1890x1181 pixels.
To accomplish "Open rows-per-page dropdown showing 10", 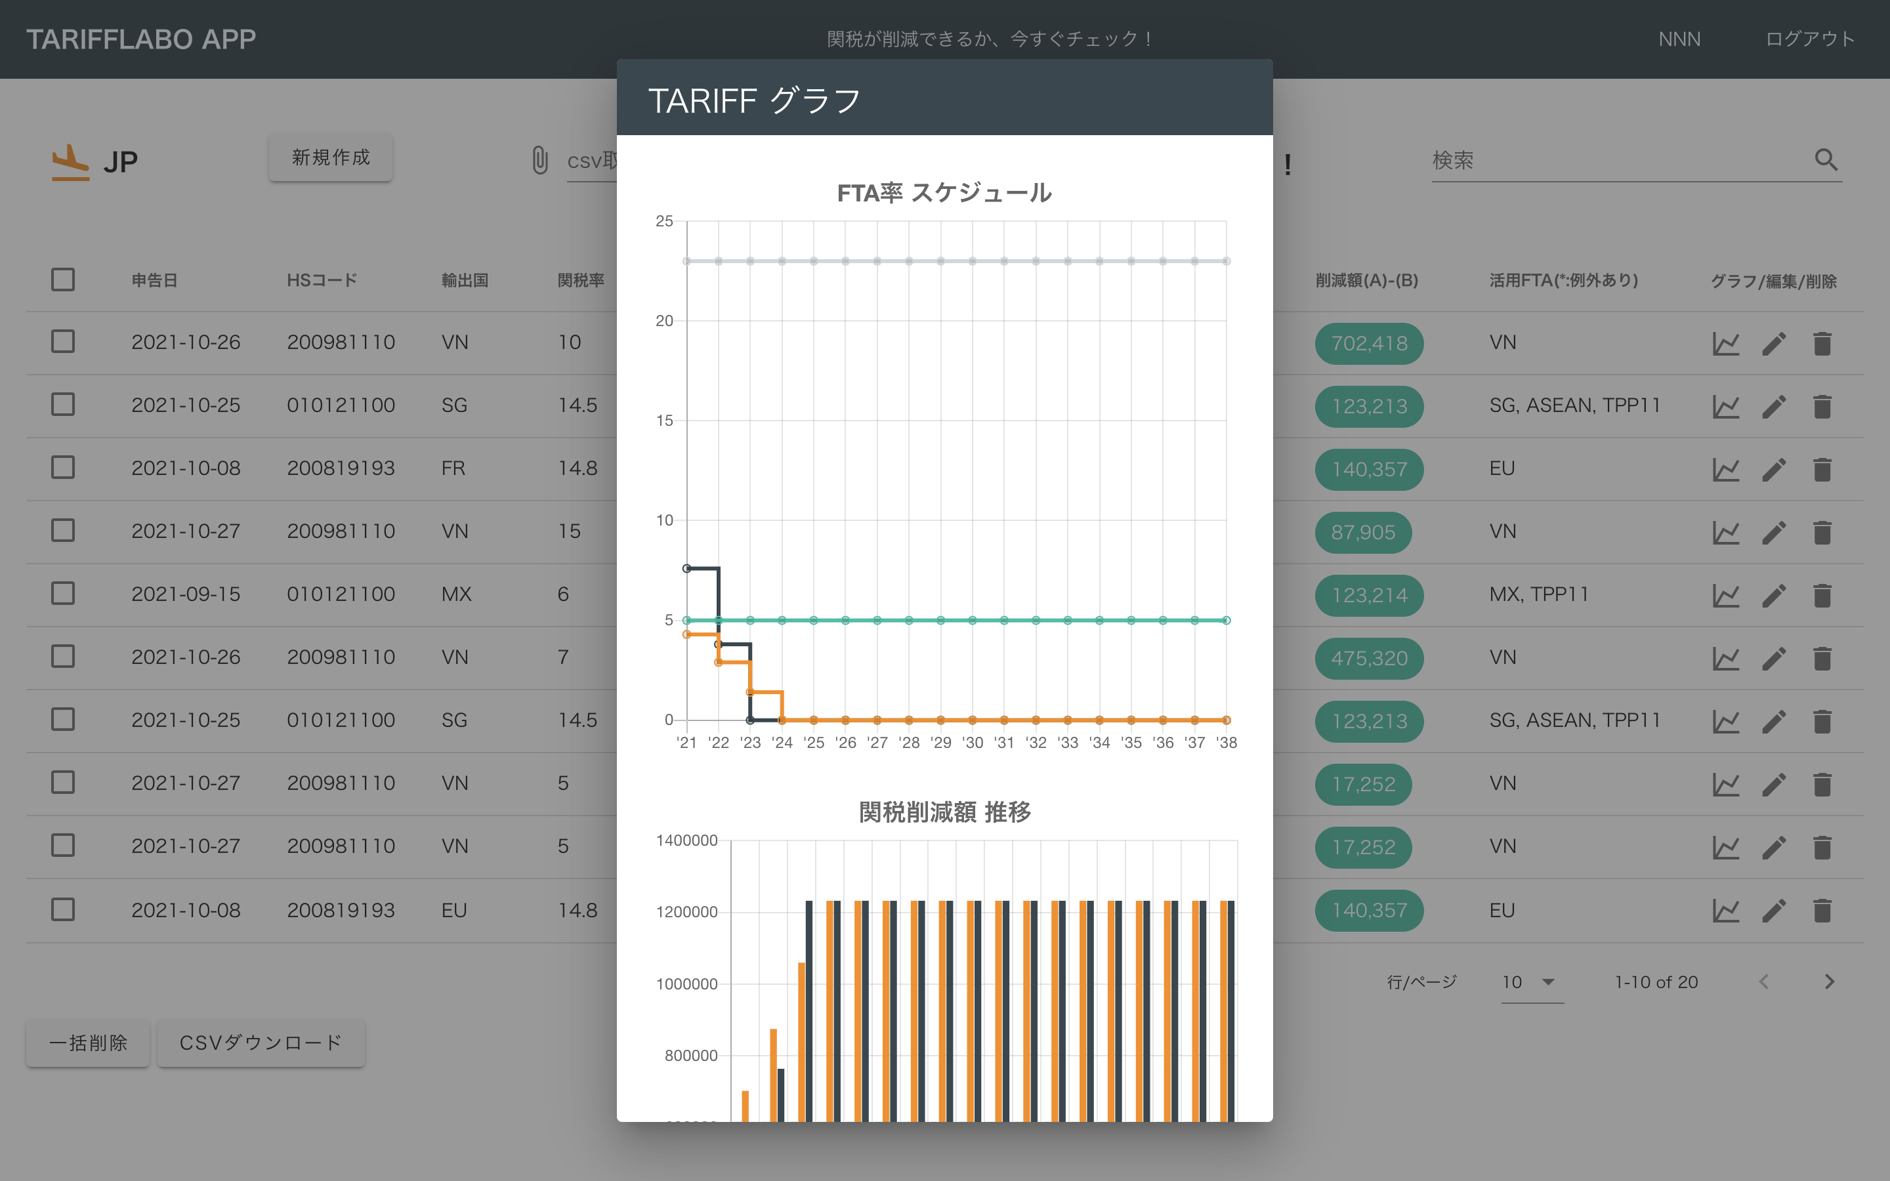I will (x=1531, y=982).
